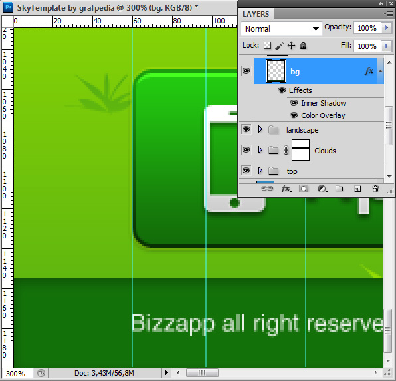Screen dimensions: 396x381
Task: Open the Layers panel options menu
Action: pyautogui.click(x=388, y=14)
